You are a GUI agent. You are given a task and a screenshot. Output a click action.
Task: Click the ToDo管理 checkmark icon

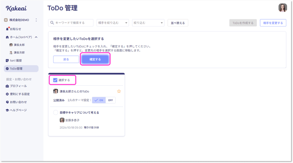[7, 69]
